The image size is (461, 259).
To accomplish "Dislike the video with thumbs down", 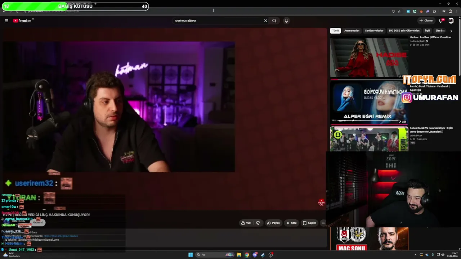I will (x=258, y=223).
